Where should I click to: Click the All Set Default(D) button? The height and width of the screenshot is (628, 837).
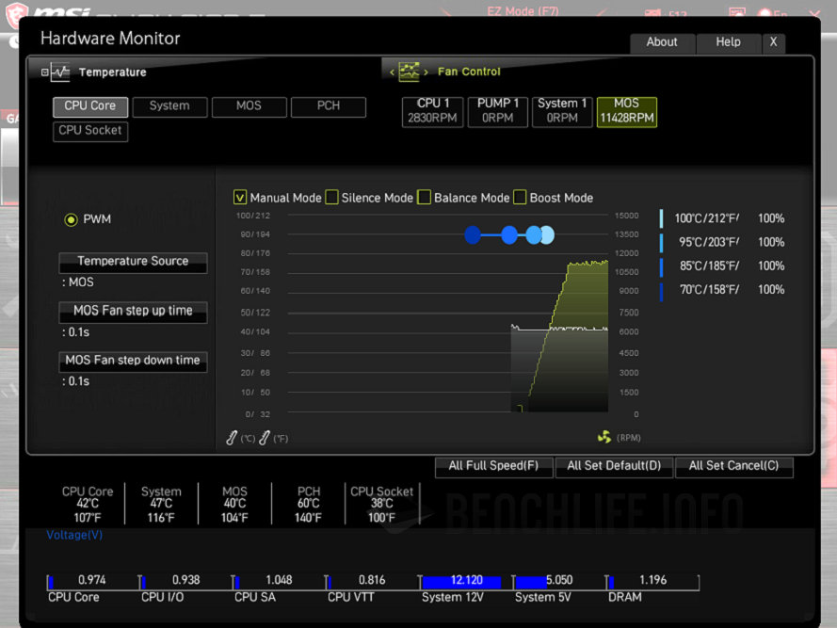tap(614, 466)
